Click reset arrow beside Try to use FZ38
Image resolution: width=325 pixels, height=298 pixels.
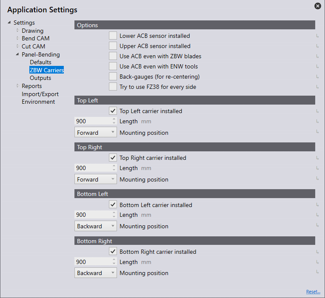pyautogui.click(x=317, y=87)
